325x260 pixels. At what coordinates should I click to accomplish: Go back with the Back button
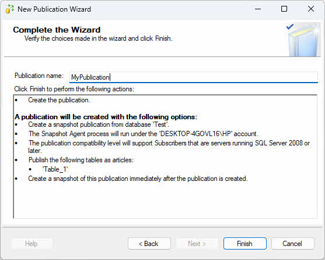[x=149, y=244]
